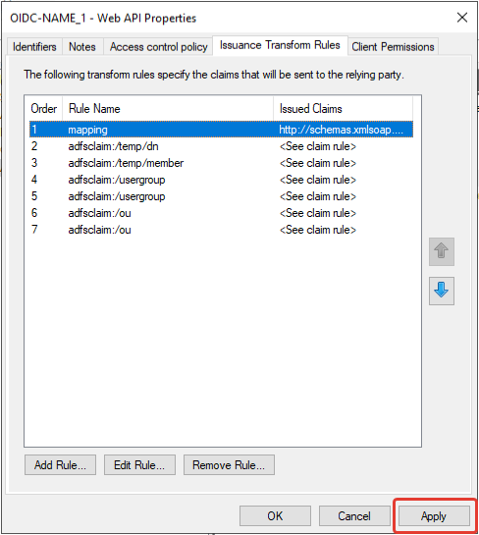
Task: Close the Web API Properties dialog
Action: pos(462,18)
